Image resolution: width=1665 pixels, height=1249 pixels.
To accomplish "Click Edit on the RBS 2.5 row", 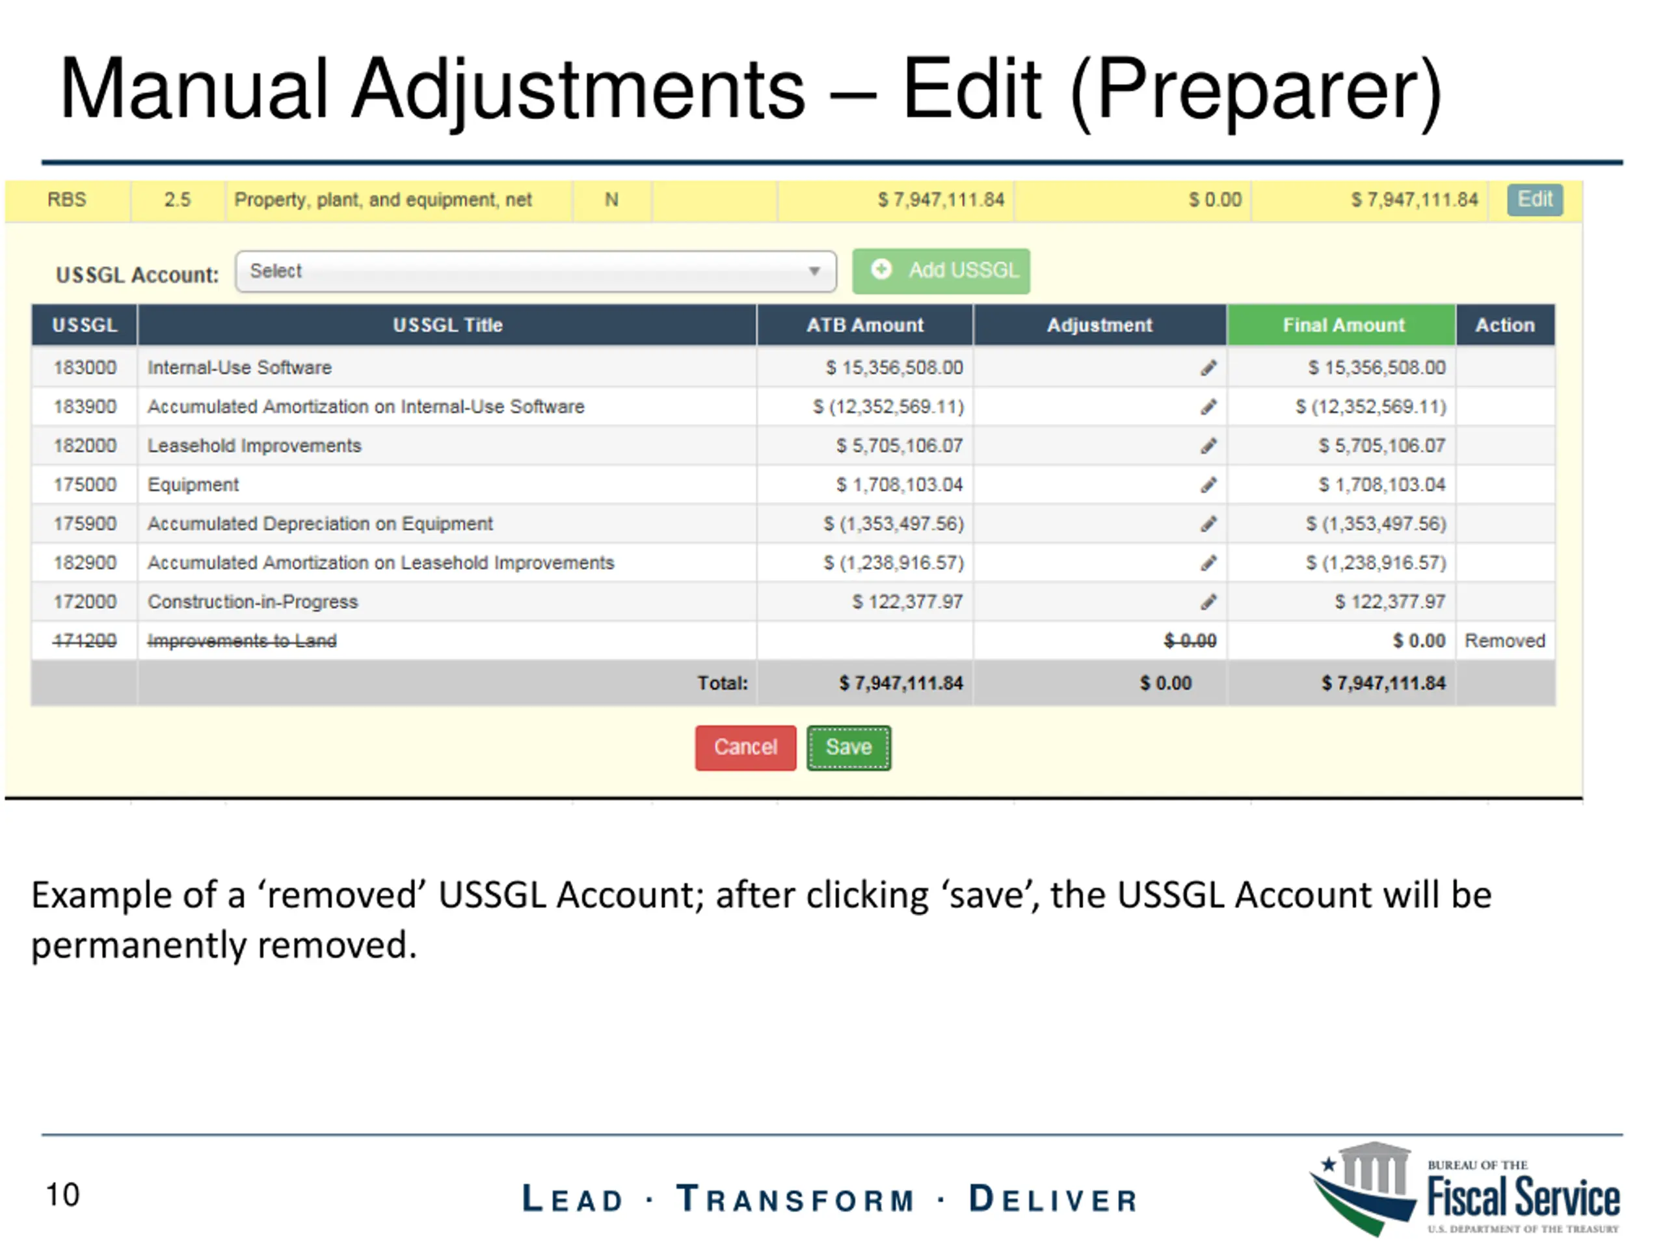I will (1534, 200).
